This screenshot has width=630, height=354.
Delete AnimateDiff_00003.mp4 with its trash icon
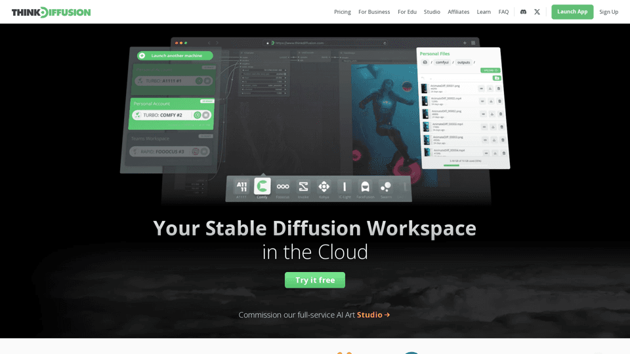(501, 127)
